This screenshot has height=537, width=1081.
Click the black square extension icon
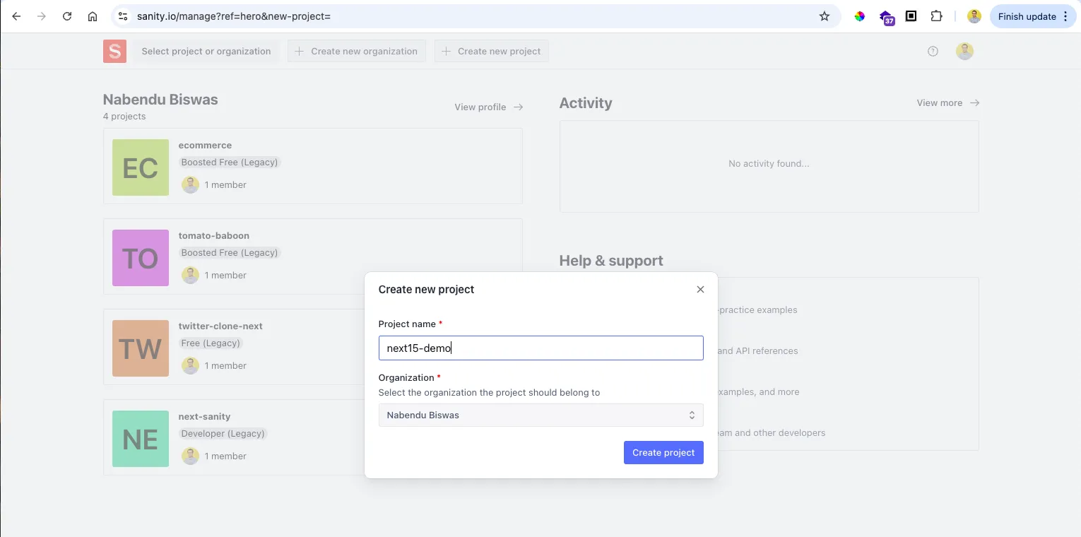coord(911,16)
